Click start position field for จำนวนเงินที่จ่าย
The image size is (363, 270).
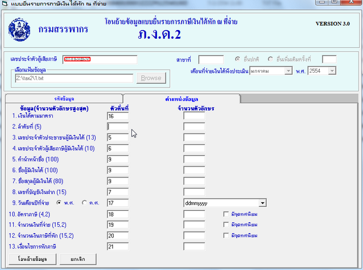[x=118, y=225]
